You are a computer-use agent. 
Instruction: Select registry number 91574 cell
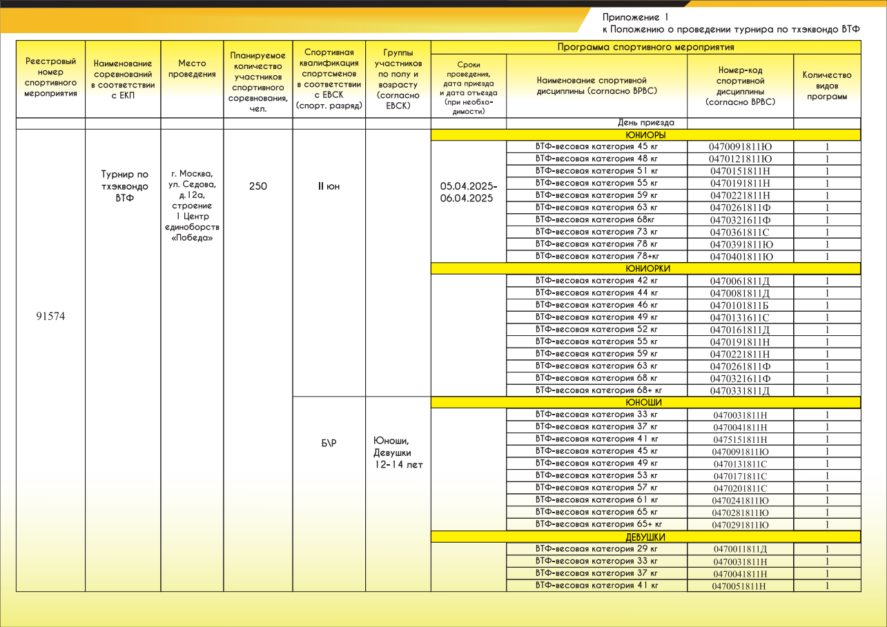(x=50, y=317)
